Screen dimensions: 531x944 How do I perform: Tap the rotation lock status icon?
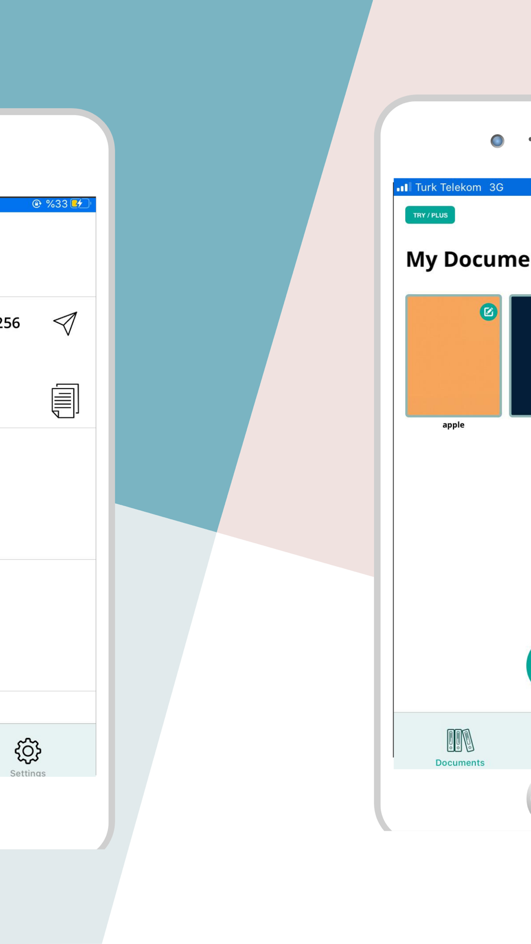(37, 204)
